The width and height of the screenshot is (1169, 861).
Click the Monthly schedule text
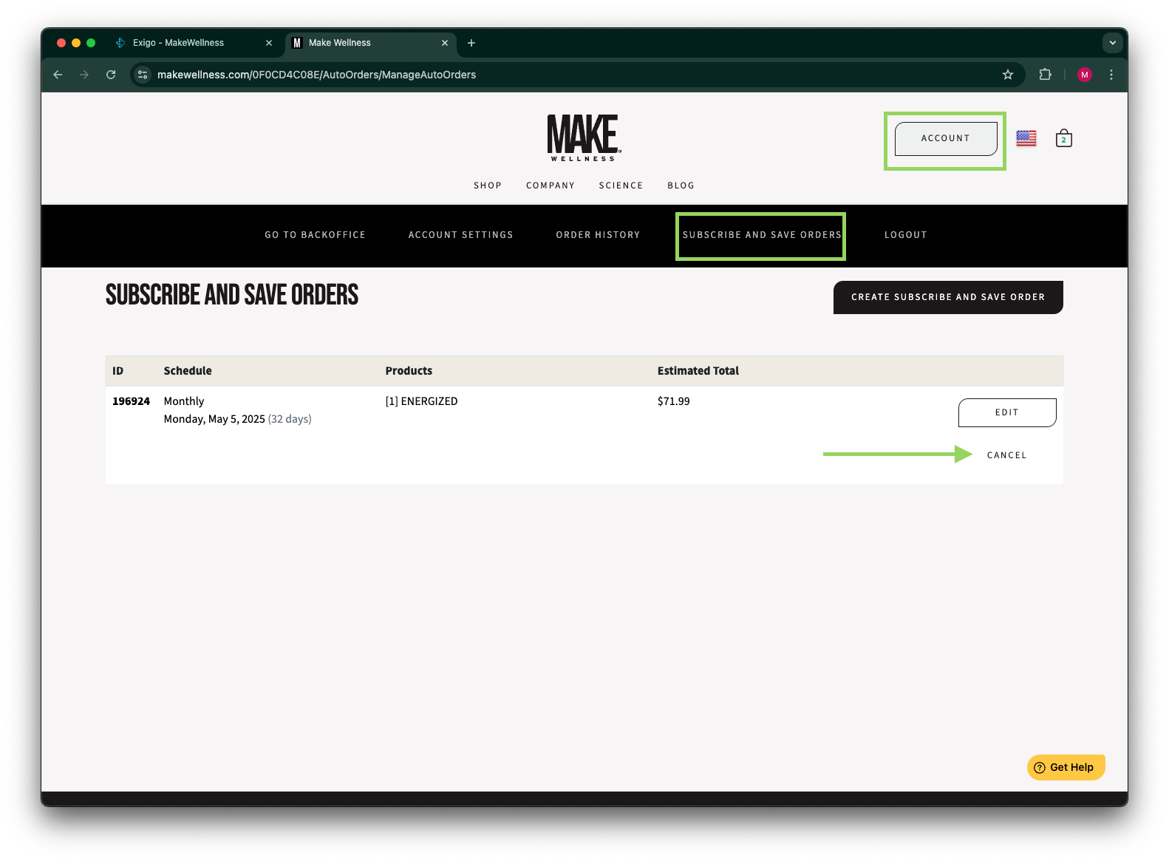[x=183, y=401]
